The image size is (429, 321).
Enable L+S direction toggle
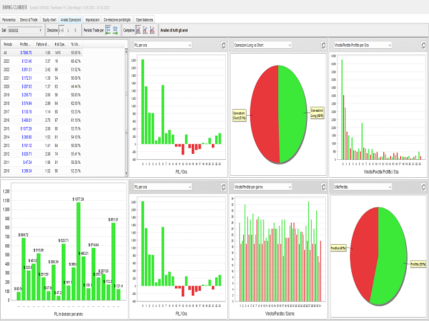tap(61, 30)
